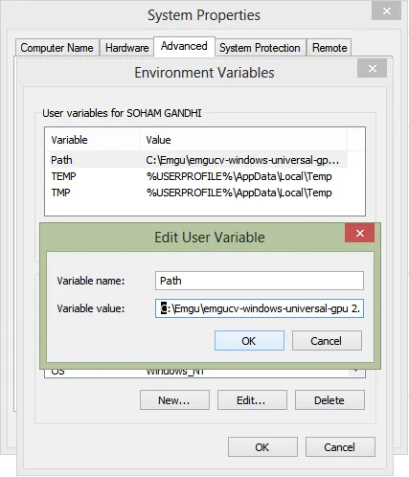Cancel the Edit User Variable dialog
The image size is (409, 477).
coord(327,341)
